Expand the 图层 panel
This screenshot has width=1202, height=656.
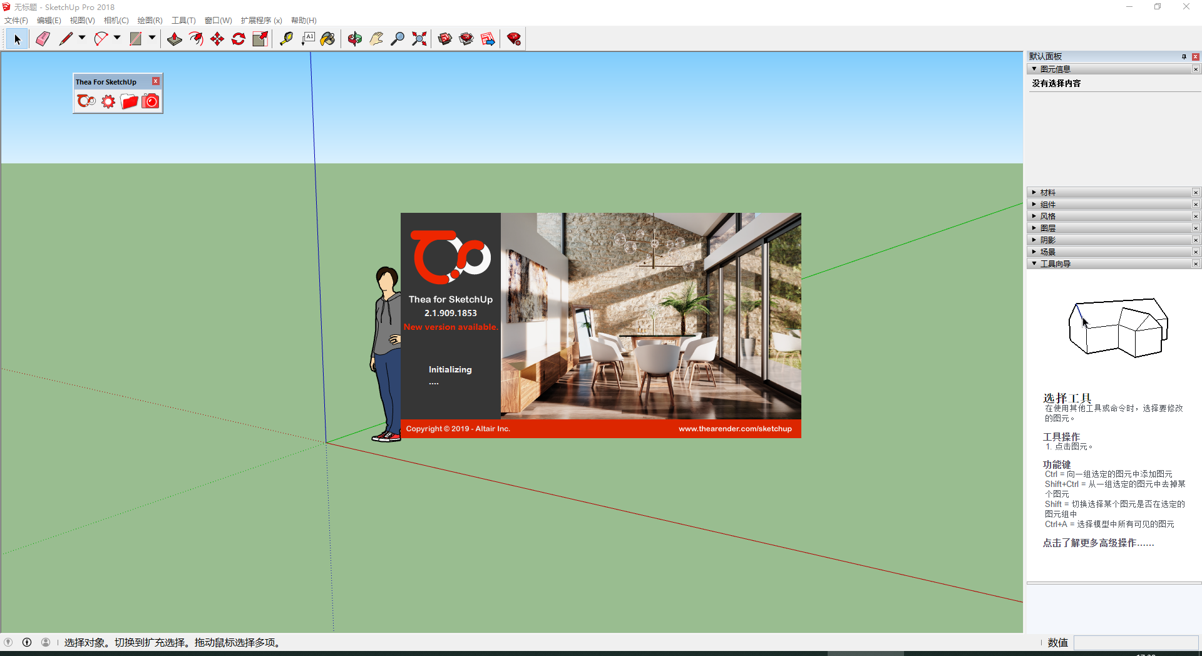(x=1034, y=228)
